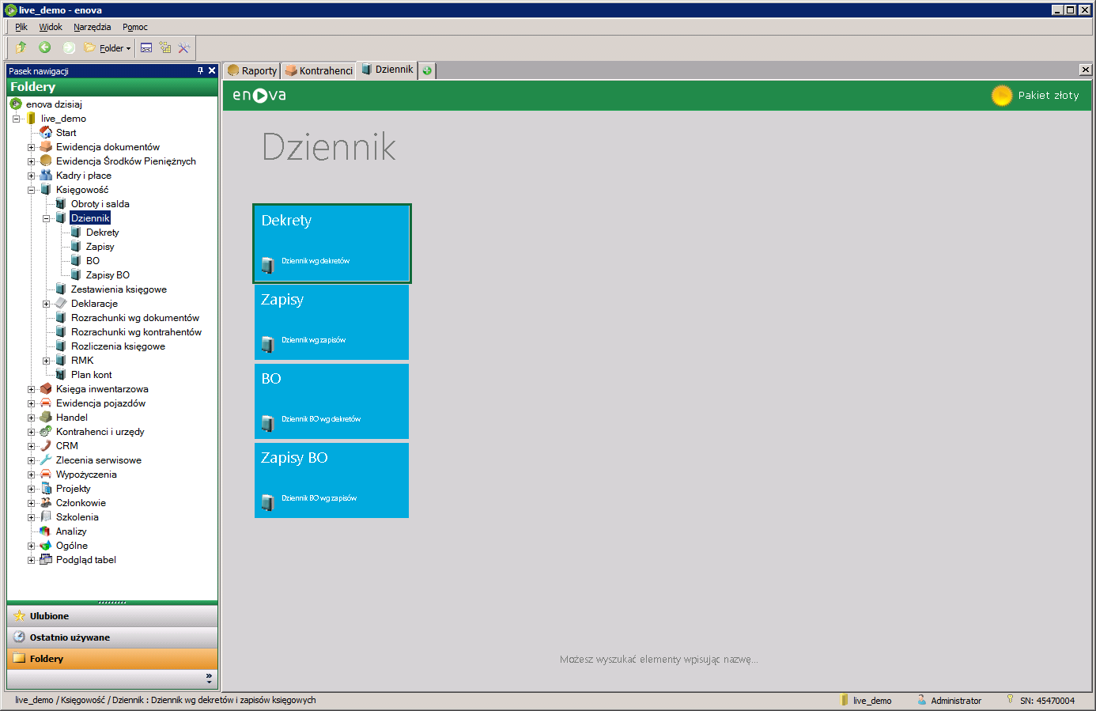1096x711 pixels.
Task: Open the Ostatnio używane section
Action: (112, 637)
